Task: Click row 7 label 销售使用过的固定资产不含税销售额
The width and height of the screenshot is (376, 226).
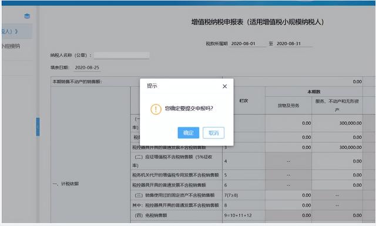Action: [174, 195]
